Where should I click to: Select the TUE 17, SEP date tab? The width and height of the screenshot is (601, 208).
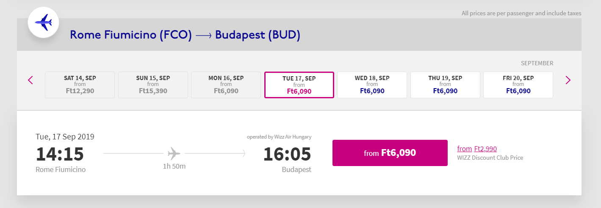(x=299, y=85)
